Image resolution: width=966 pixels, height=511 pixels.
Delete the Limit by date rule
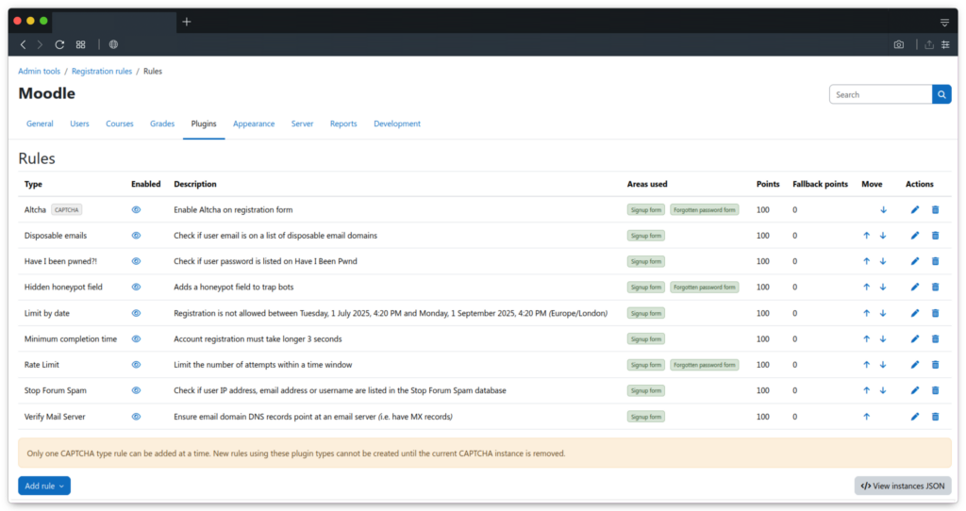[x=935, y=313]
